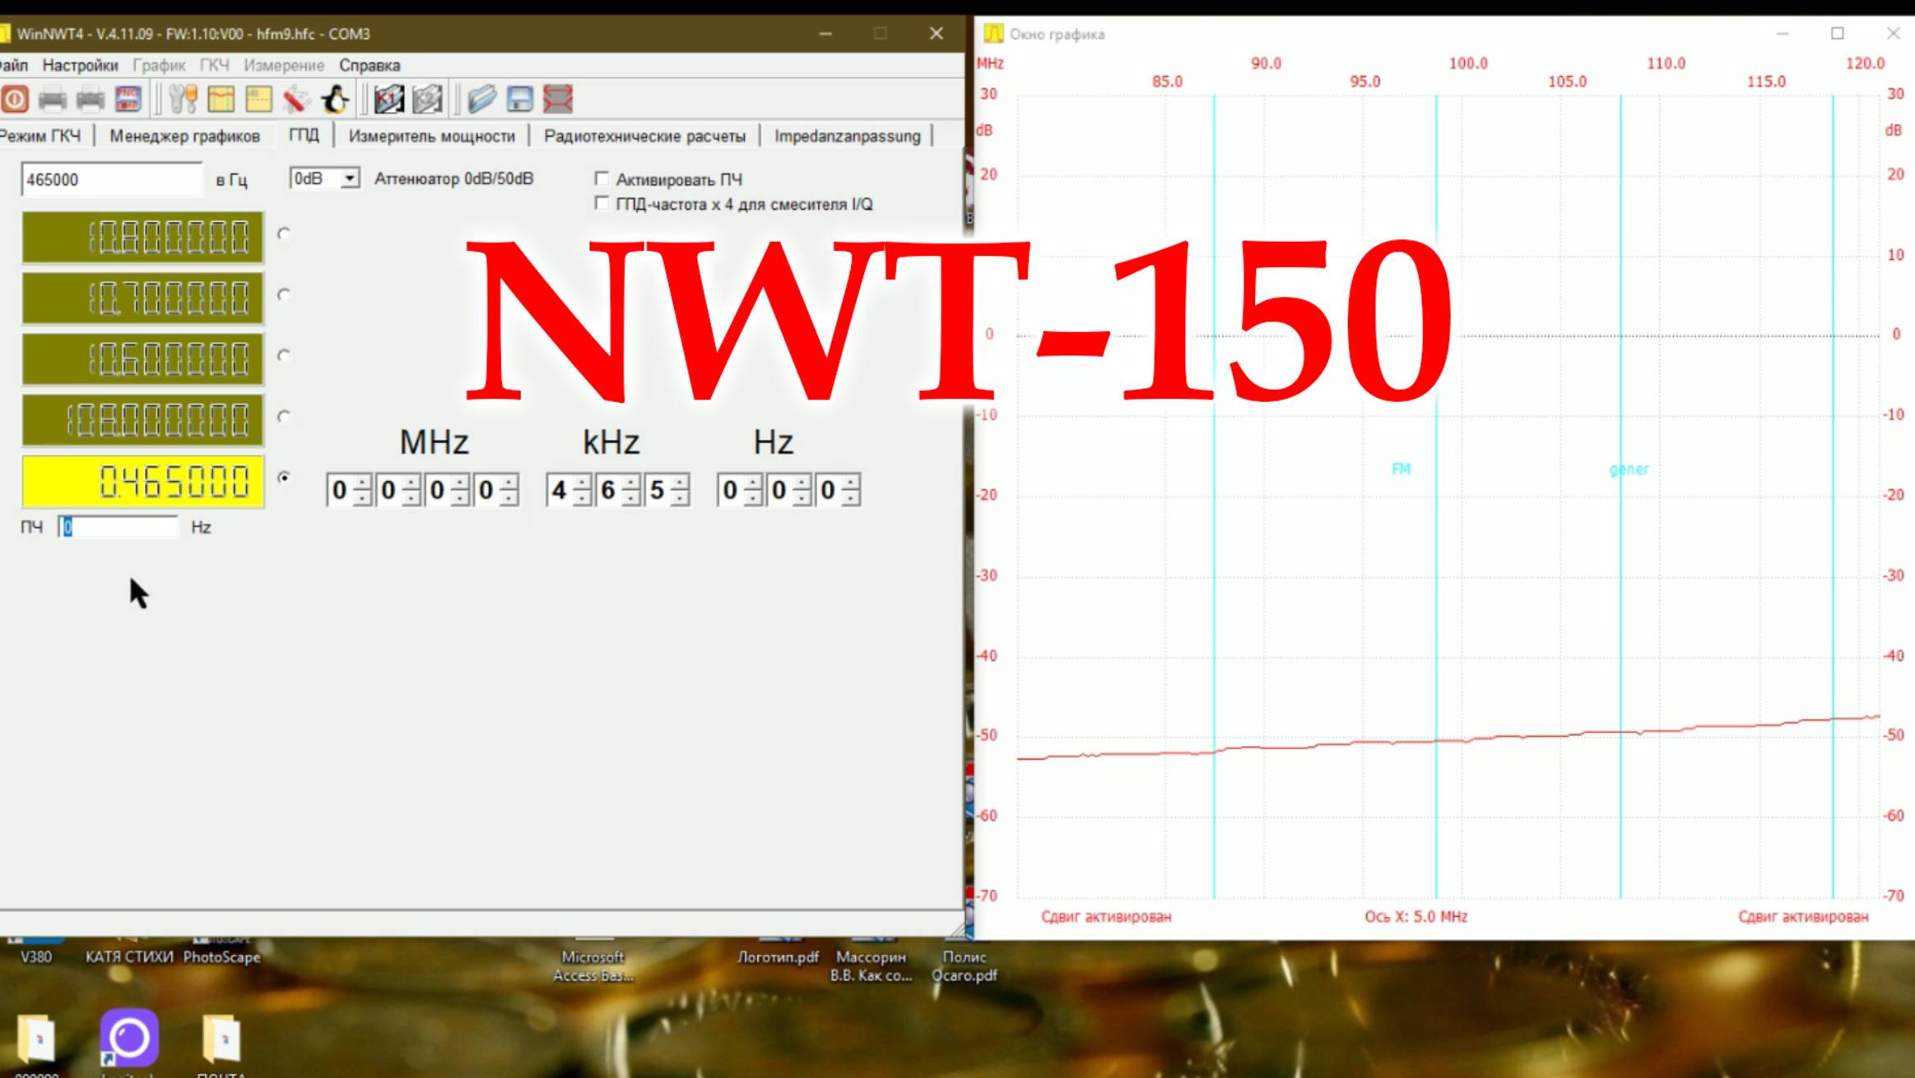The height and width of the screenshot is (1078, 1915).
Task: Select the K2 calibration icon
Action: [x=426, y=99]
